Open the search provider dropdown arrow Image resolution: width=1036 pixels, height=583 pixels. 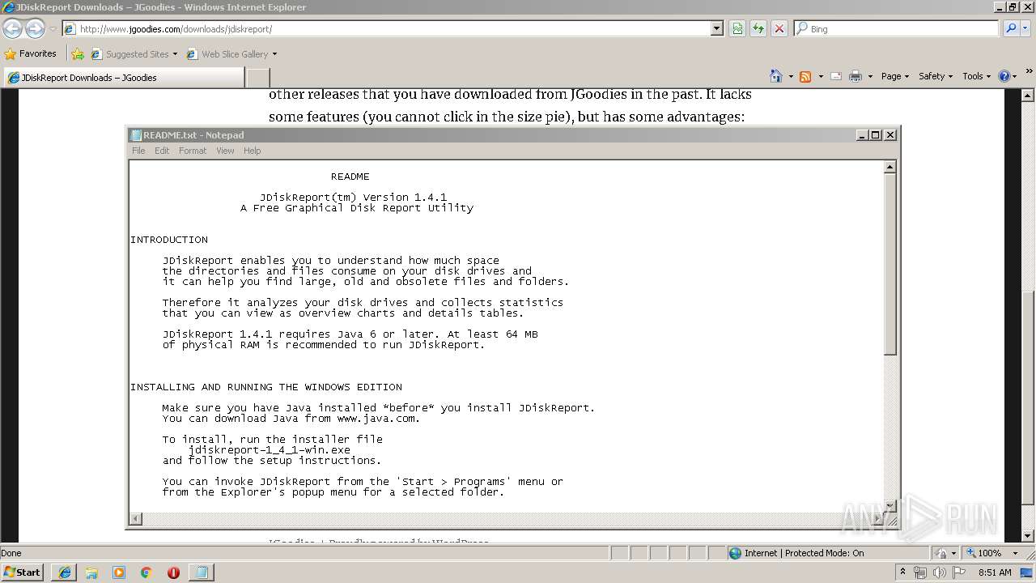1025,28
